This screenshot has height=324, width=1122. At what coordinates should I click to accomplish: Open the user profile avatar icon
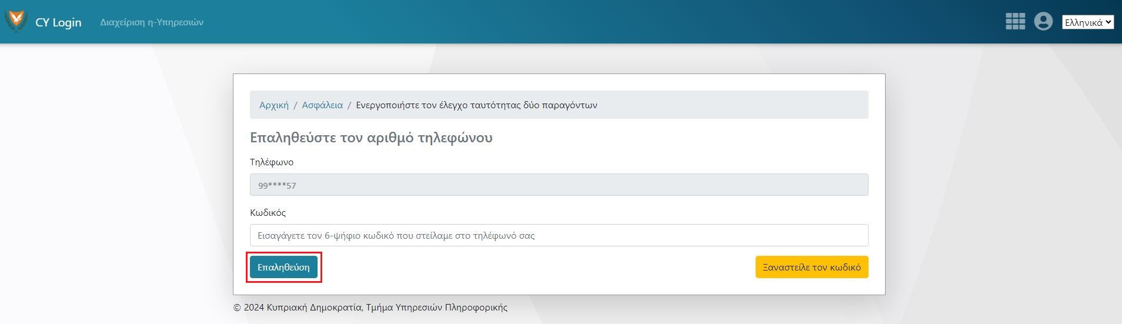[1043, 22]
